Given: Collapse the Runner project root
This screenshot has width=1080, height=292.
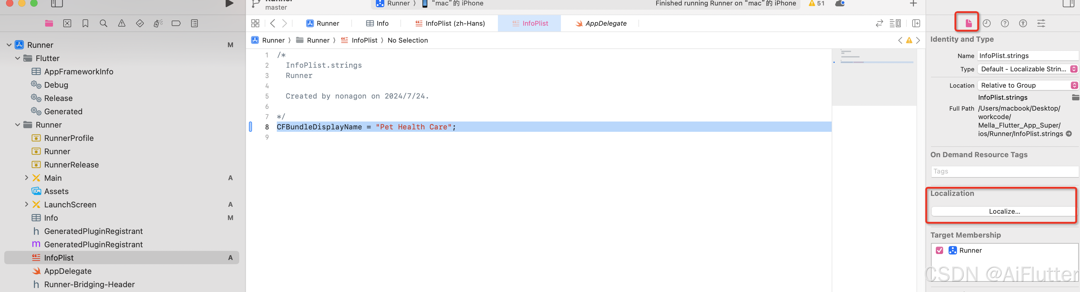Looking at the screenshot, I should coord(9,45).
